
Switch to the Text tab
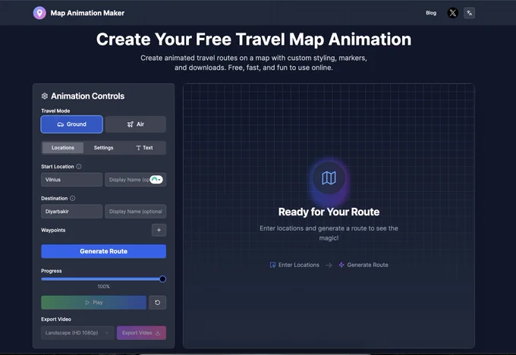(144, 148)
